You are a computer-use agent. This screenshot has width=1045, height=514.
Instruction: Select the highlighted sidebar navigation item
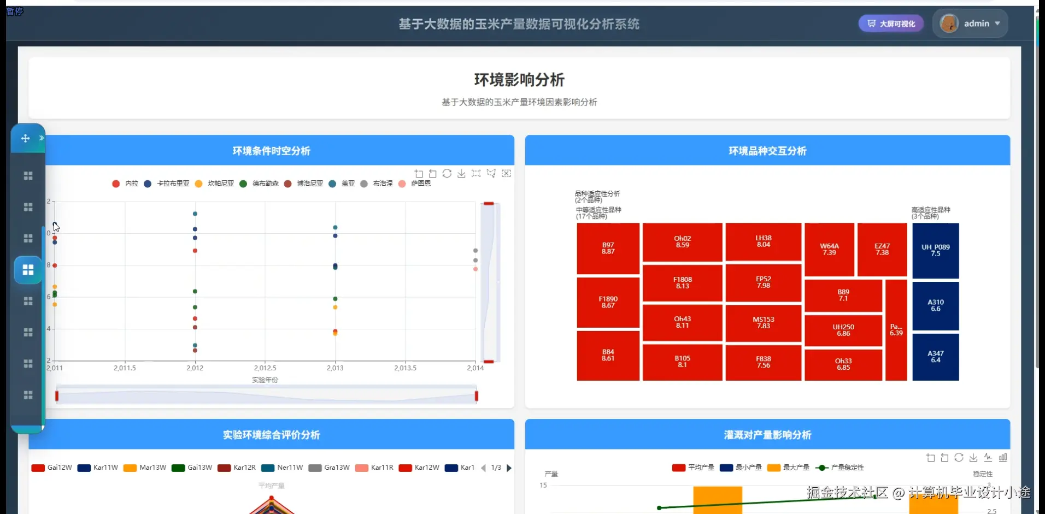27,270
